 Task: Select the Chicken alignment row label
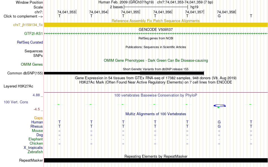click(36, 143)
